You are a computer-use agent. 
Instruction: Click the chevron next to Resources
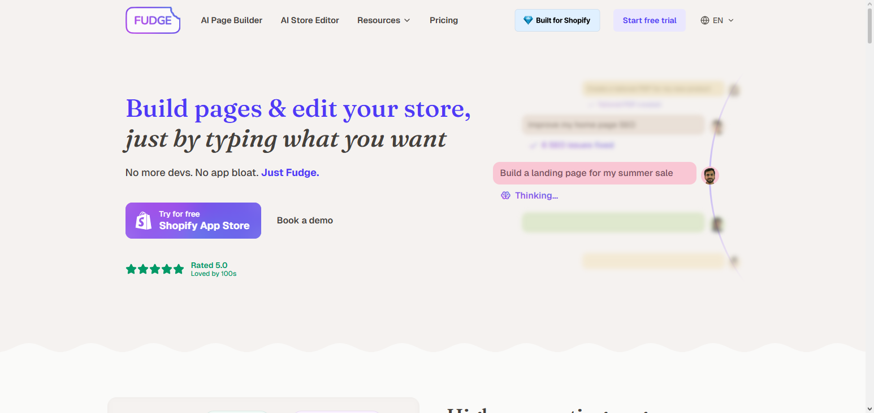click(x=407, y=20)
